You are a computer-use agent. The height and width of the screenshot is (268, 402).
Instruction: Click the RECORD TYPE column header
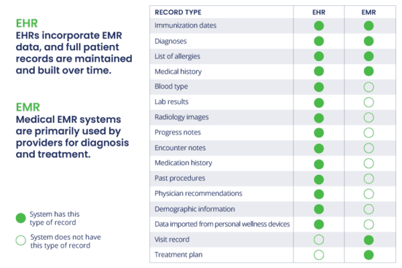[178, 12]
